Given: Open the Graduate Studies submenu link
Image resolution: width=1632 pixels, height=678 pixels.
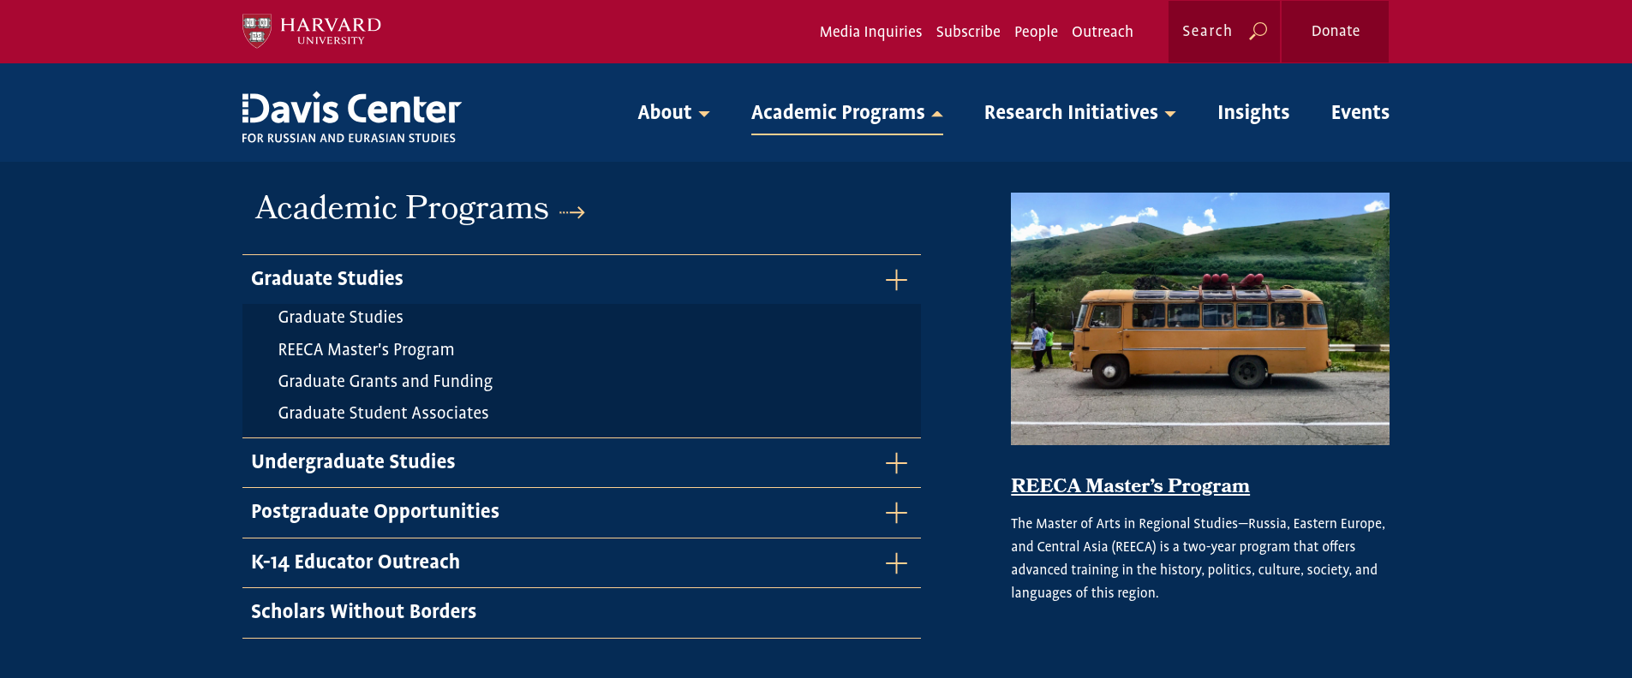Looking at the screenshot, I should coord(340,317).
